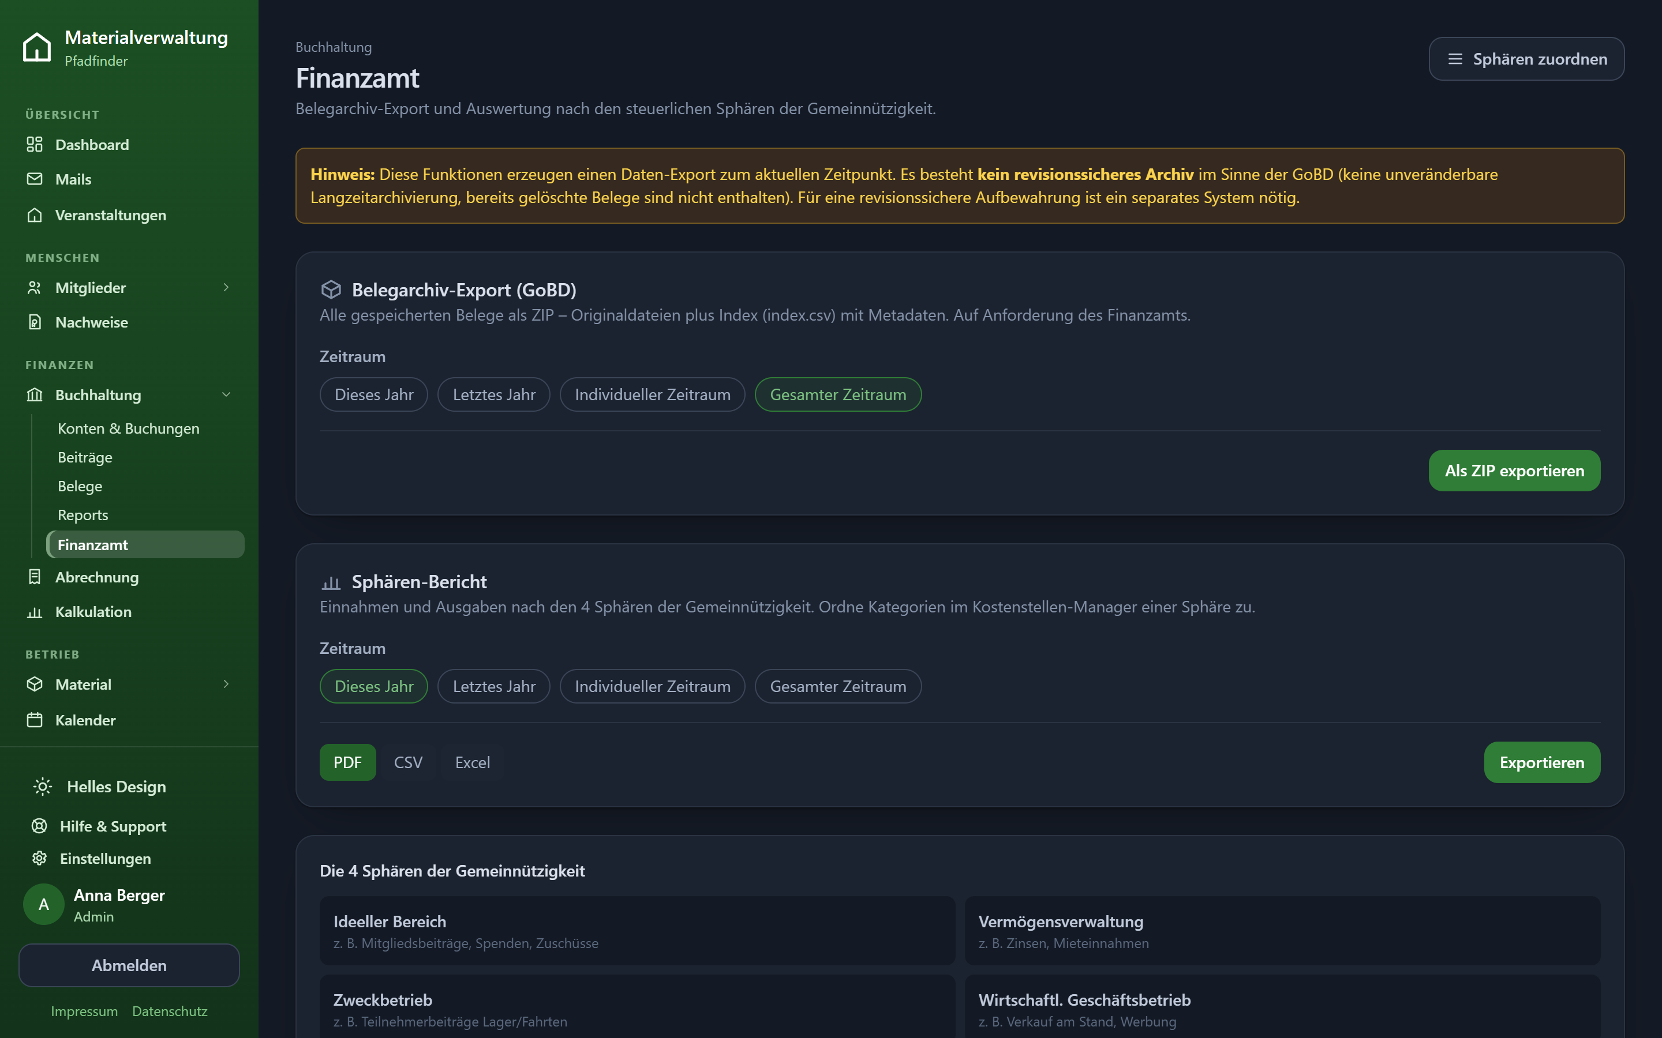Select Gesamter Zeitraum for Sphären-Bericht
Image resolution: width=1662 pixels, height=1038 pixels.
tap(838, 686)
